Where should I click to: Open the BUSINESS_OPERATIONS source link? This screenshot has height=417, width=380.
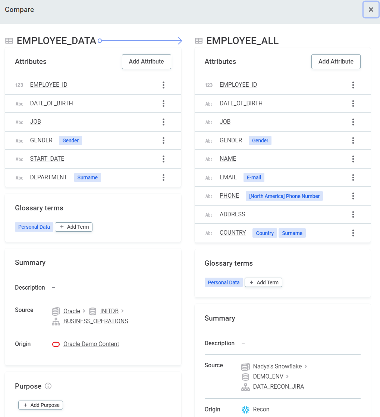(95, 321)
